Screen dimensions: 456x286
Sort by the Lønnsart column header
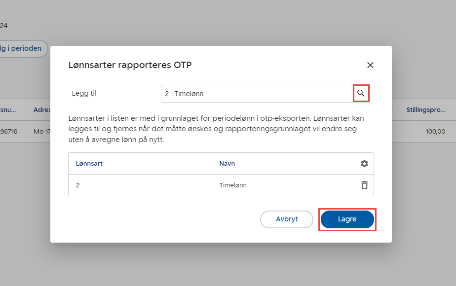coord(89,164)
